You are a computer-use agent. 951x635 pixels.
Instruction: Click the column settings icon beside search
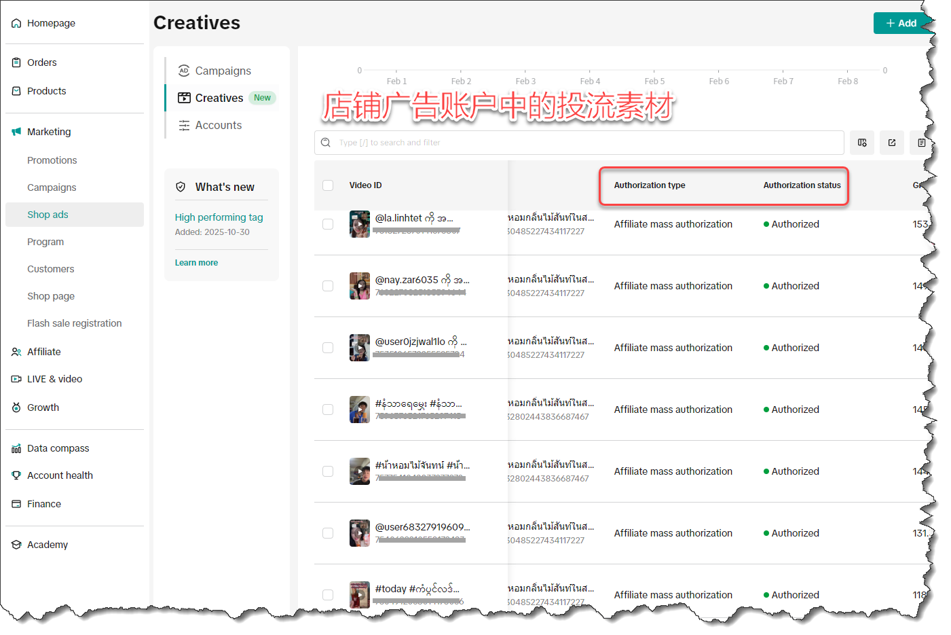tap(862, 143)
